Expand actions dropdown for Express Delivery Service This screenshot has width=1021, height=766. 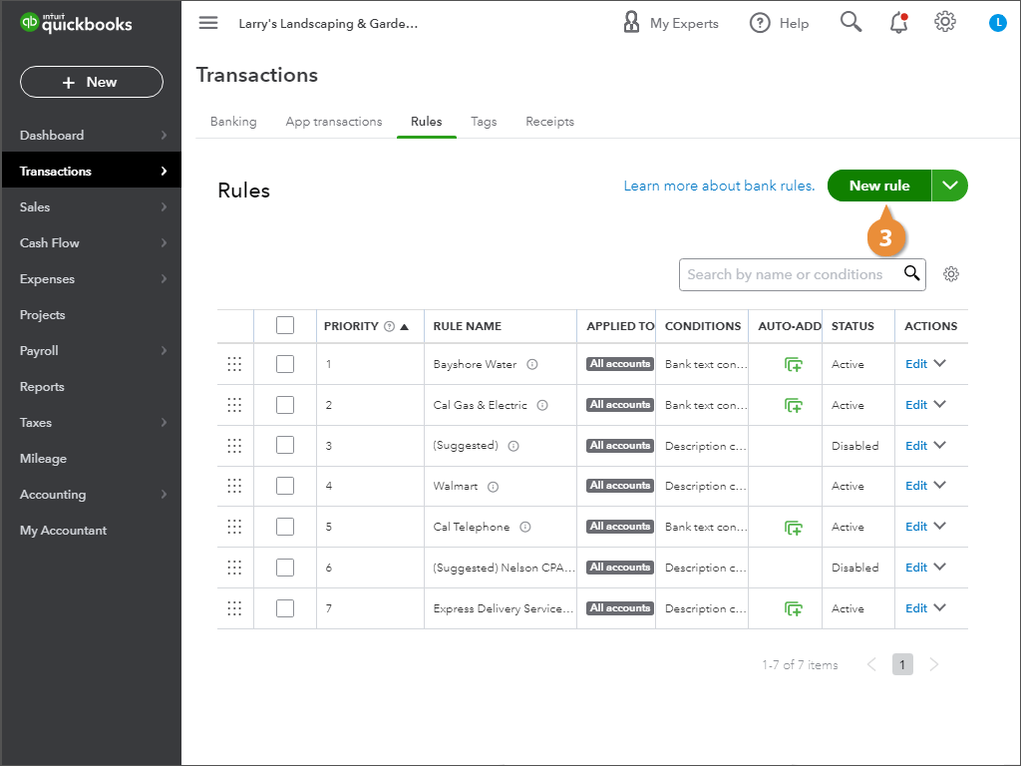[939, 607]
